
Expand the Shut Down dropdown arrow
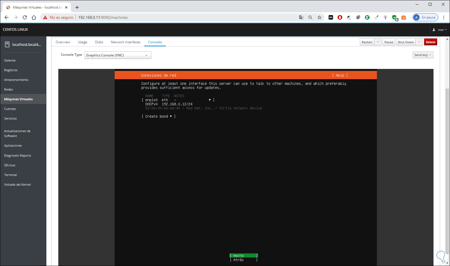(419, 42)
